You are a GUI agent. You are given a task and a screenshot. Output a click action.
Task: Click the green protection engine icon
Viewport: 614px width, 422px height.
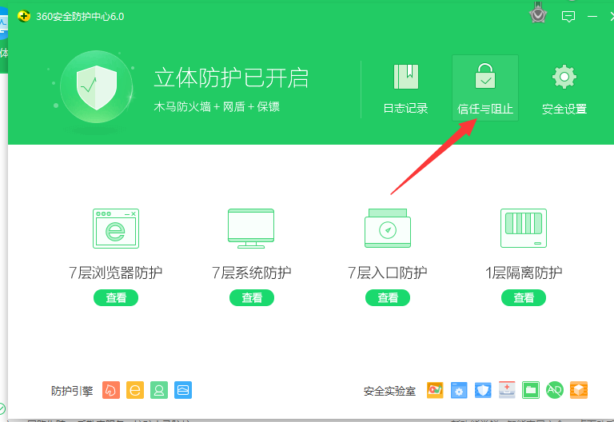[159, 390]
